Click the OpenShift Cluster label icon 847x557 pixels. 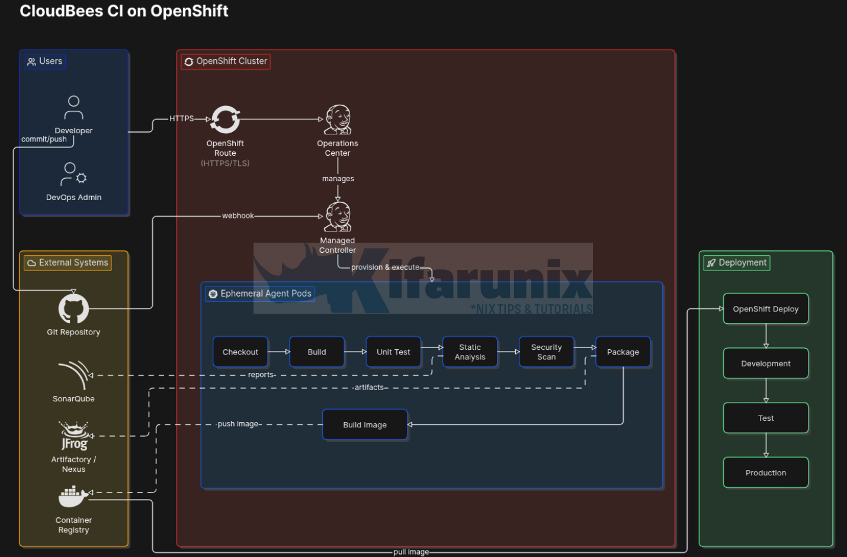pos(188,62)
